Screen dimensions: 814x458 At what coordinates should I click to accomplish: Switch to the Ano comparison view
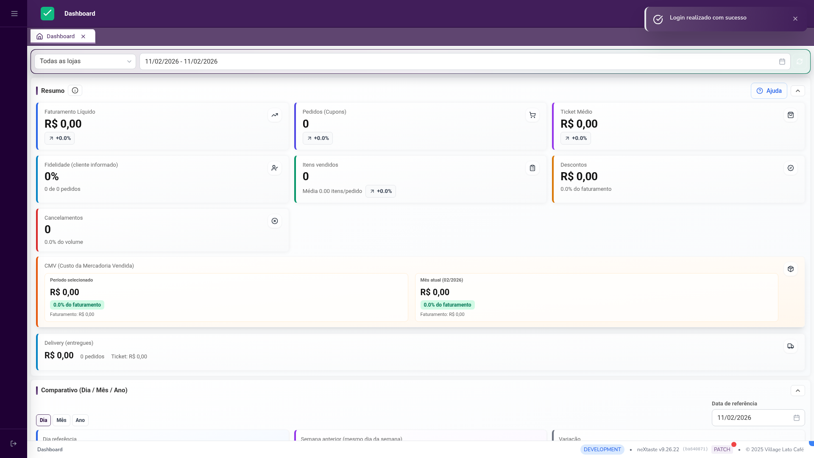tap(80, 420)
